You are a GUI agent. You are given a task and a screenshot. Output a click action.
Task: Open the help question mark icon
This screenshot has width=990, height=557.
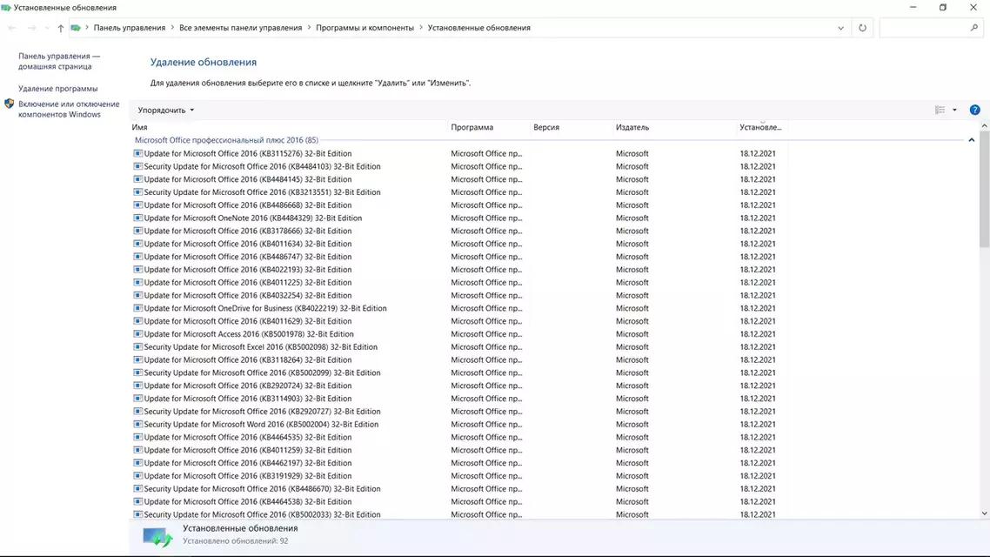tap(975, 110)
